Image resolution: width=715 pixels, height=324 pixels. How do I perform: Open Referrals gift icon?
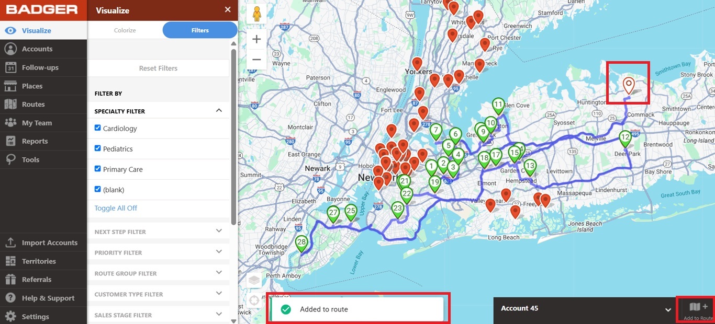(10, 280)
